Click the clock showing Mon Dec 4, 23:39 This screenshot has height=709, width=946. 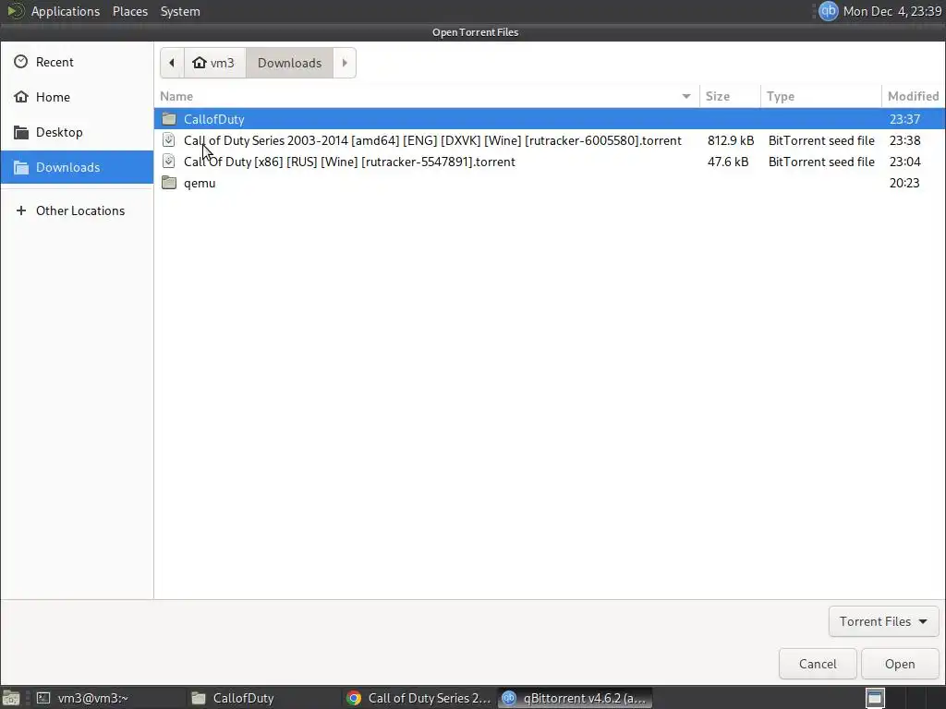[892, 11]
